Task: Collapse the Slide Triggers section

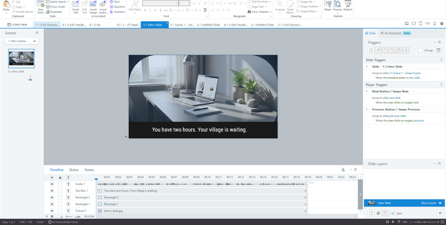Action: 441,60
